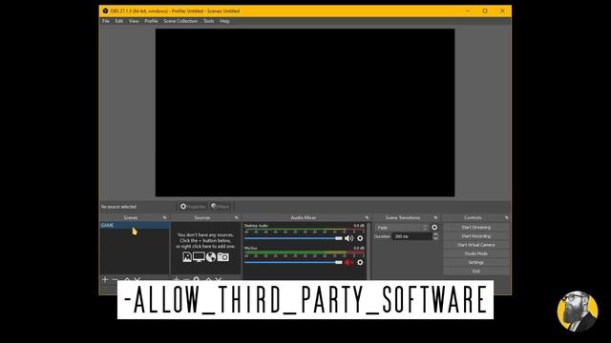Open the File menu
This screenshot has height=343, width=611.
click(x=106, y=21)
